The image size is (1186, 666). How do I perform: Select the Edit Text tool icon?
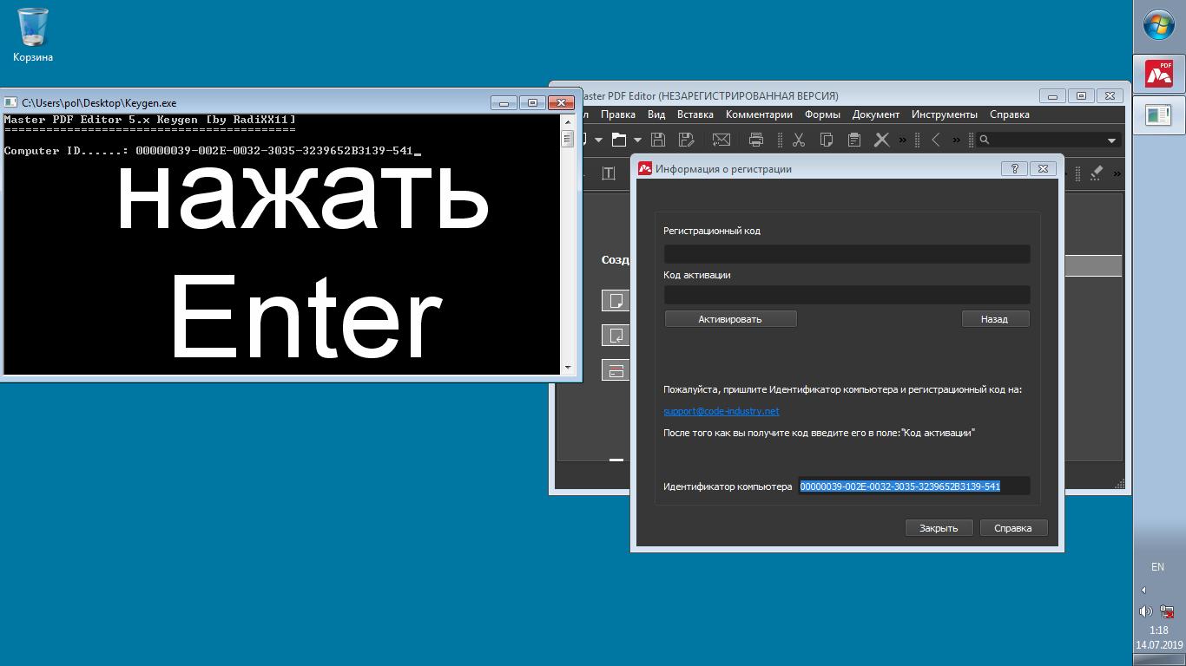pyautogui.click(x=609, y=173)
